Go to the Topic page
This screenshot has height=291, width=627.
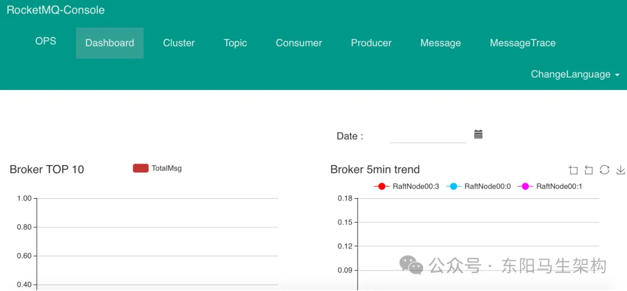tap(235, 43)
